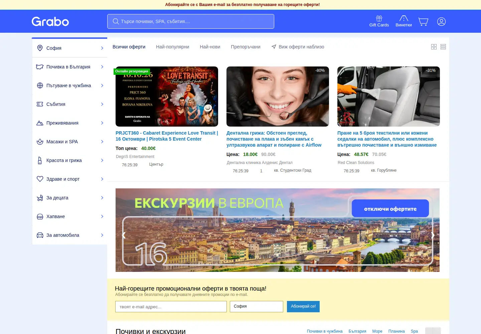Open the Винетки road icon
The width and height of the screenshot is (481, 334).
click(x=404, y=18)
